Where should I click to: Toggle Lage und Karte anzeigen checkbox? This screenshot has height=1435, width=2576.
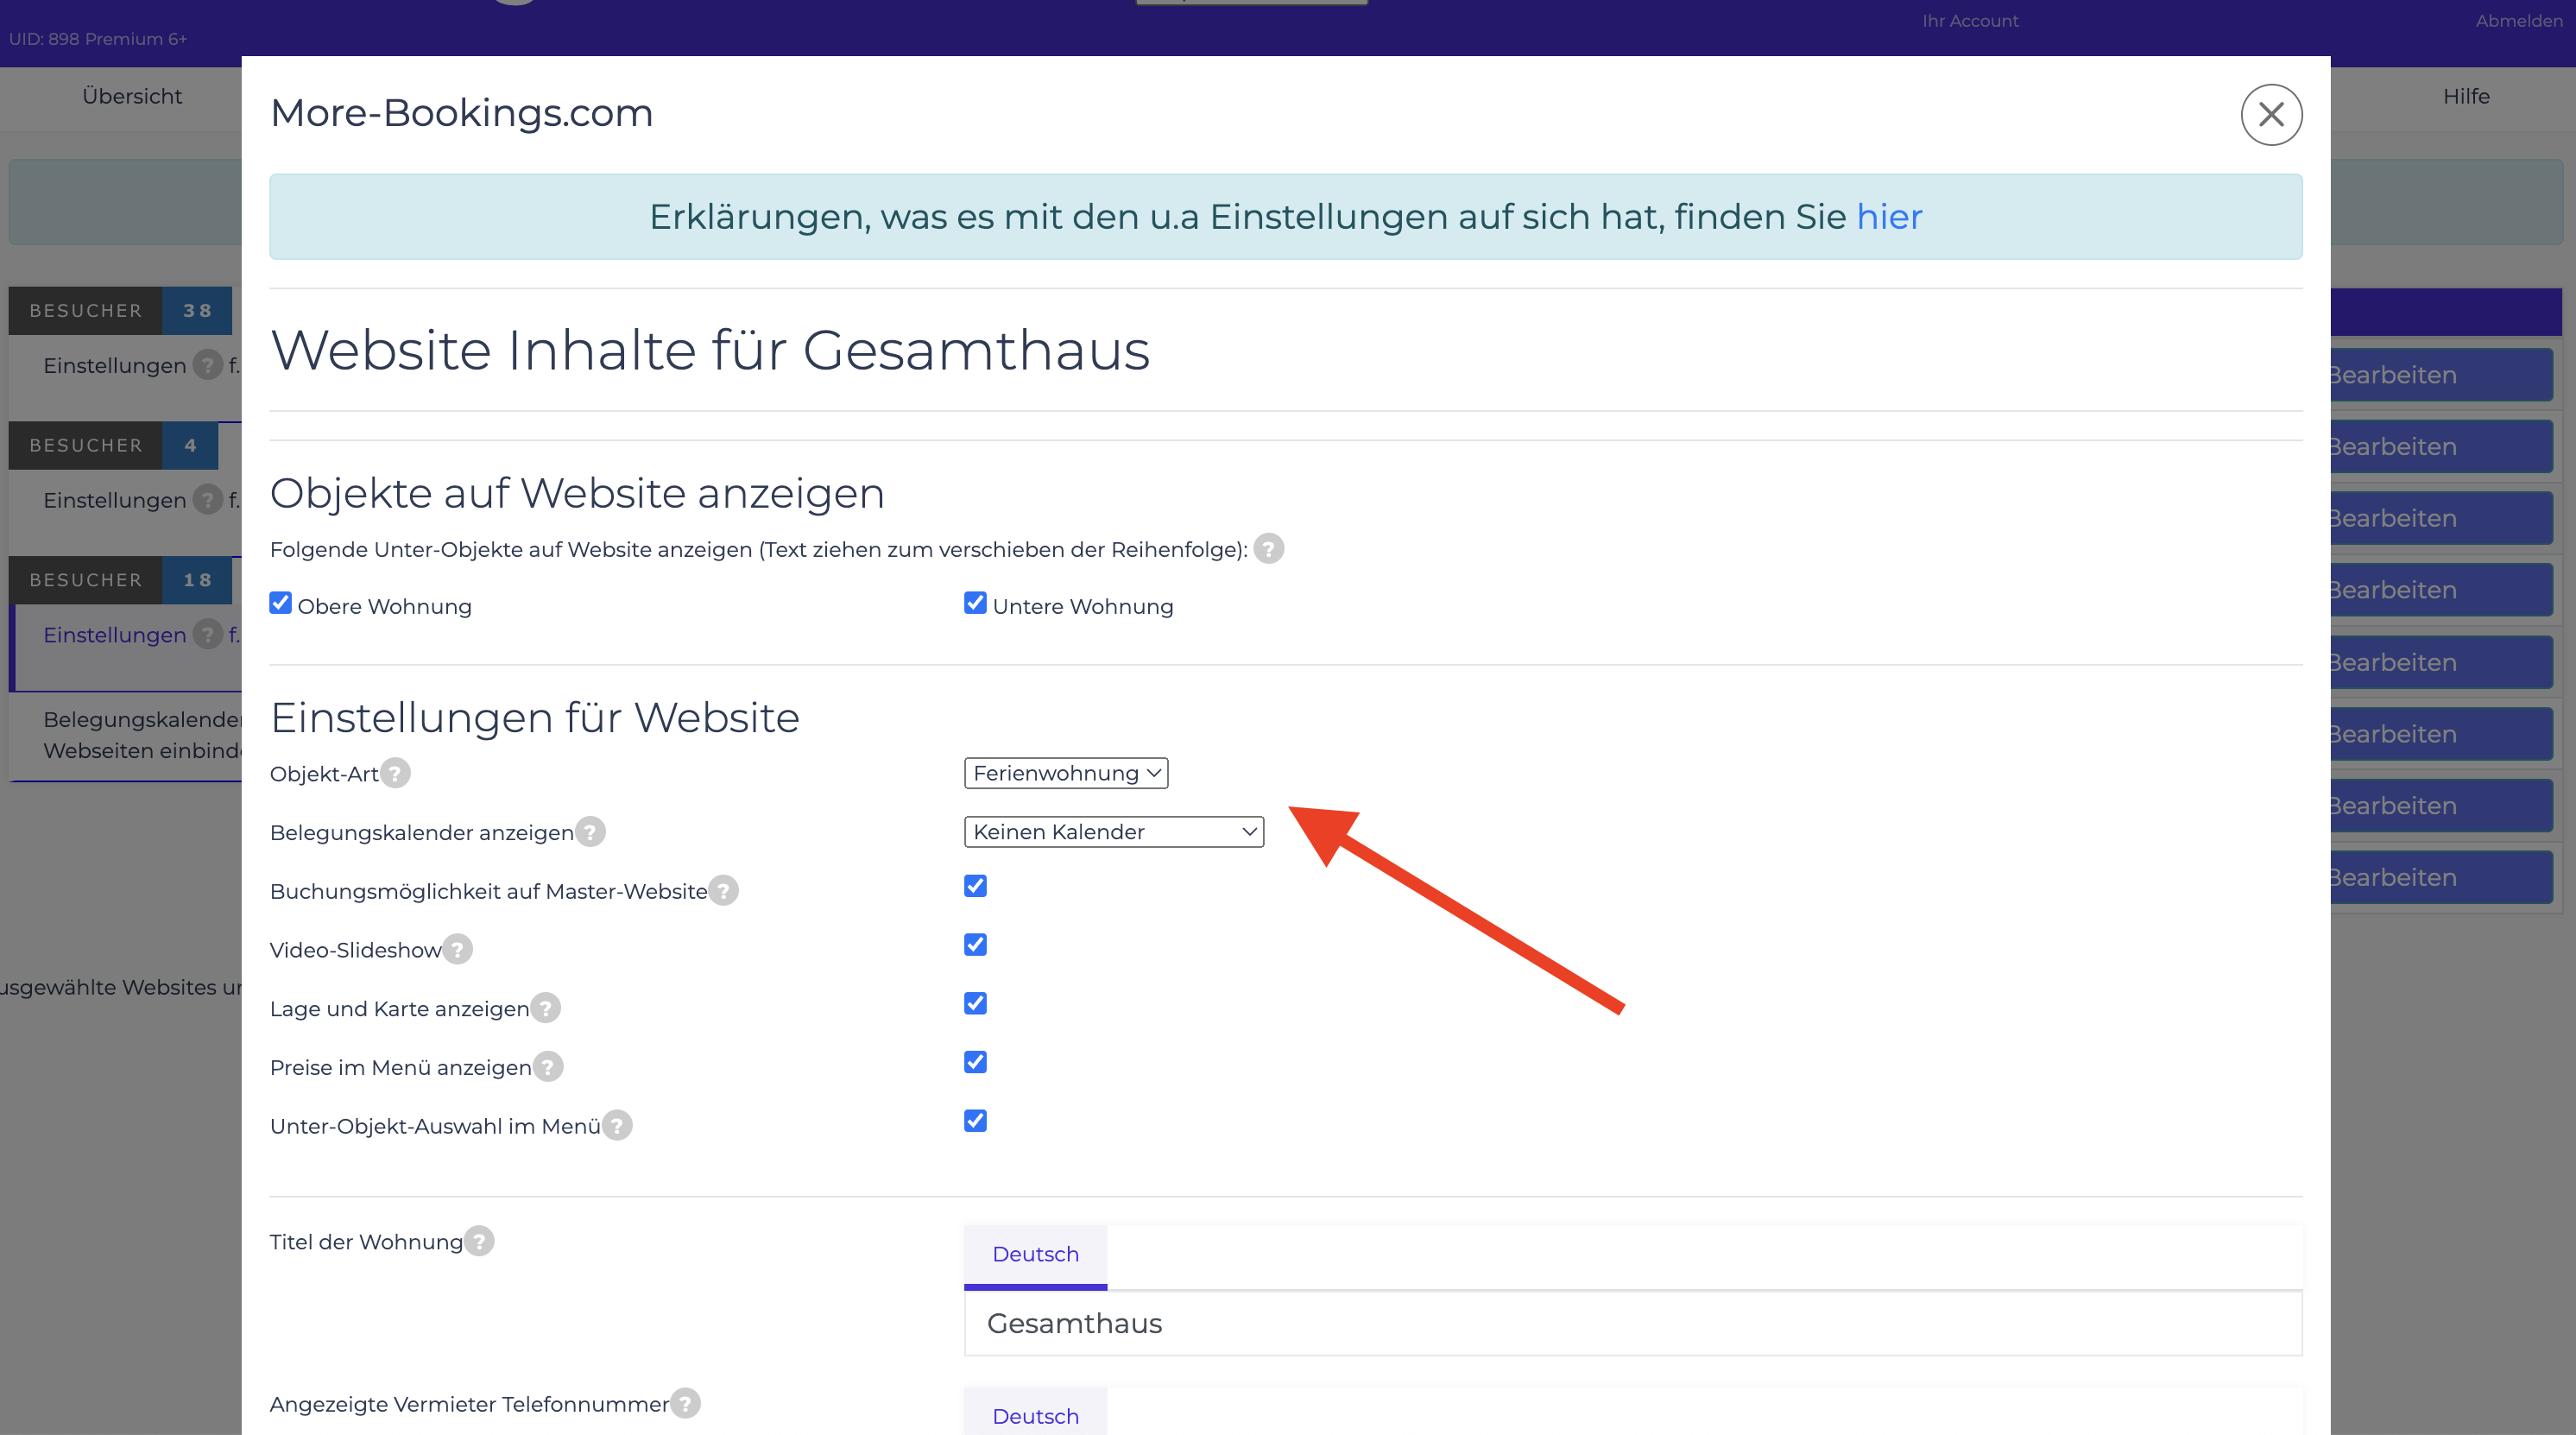[975, 1003]
